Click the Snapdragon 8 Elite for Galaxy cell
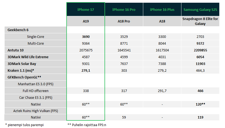Screen dimensions: 225x128 (x=201, y=21)
